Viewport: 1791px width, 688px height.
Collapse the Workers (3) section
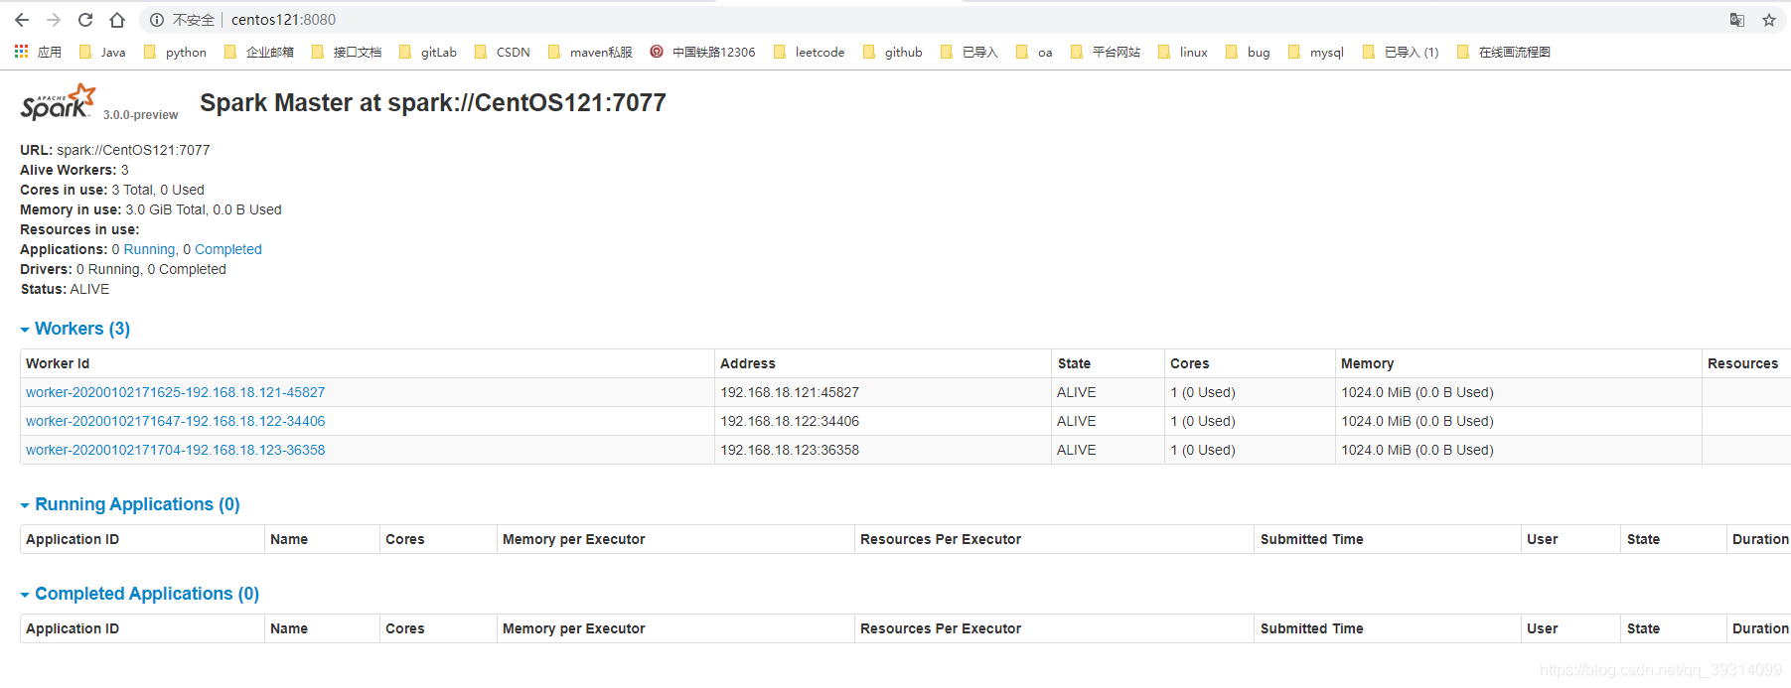tap(75, 329)
